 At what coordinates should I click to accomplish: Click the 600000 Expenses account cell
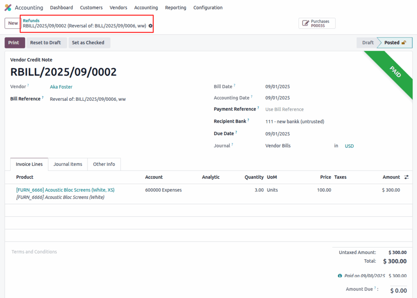point(163,190)
